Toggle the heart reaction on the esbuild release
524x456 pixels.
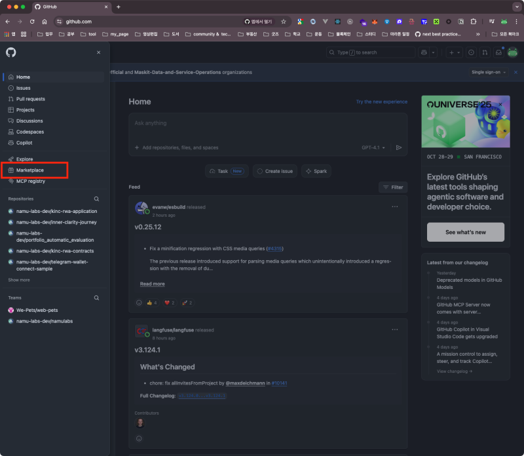[169, 302]
